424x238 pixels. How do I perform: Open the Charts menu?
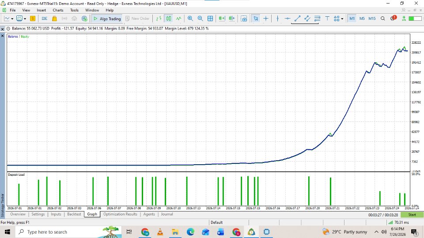tap(58, 10)
